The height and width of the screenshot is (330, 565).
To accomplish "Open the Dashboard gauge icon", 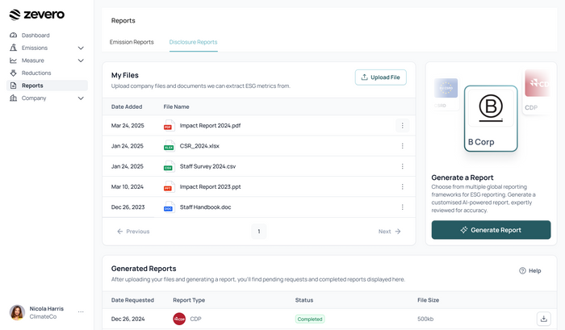I will [x=14, y=36].
